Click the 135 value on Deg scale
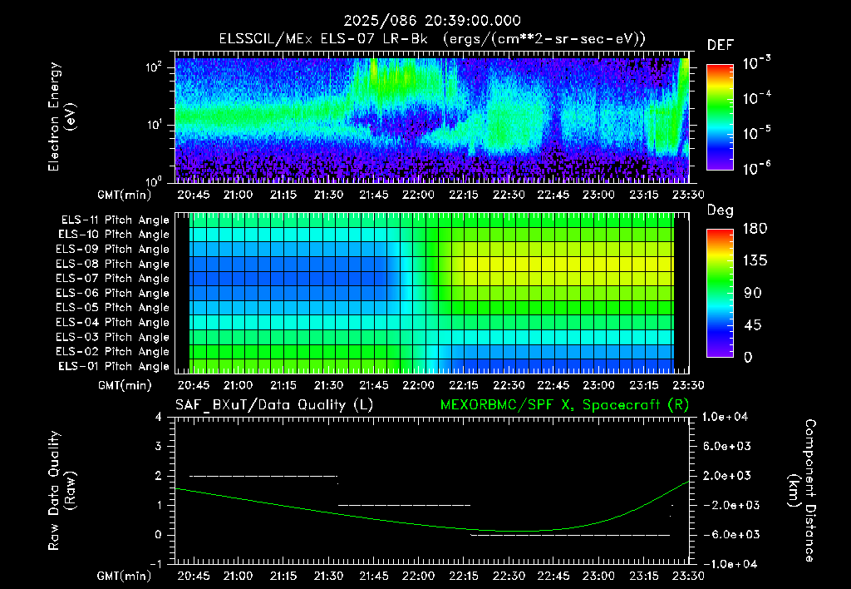The image size is (851, 589). (x=755, y=261)
